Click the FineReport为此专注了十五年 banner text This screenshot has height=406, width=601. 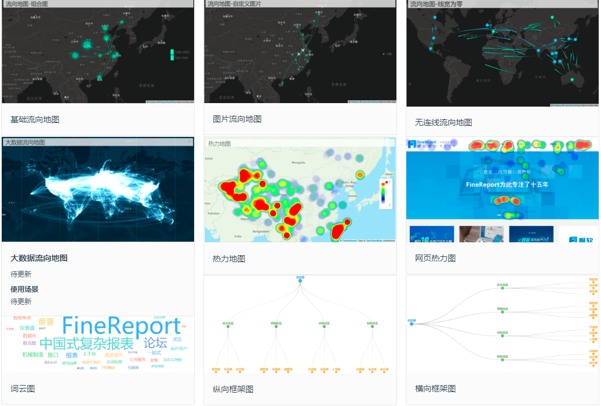coord(507,185)
